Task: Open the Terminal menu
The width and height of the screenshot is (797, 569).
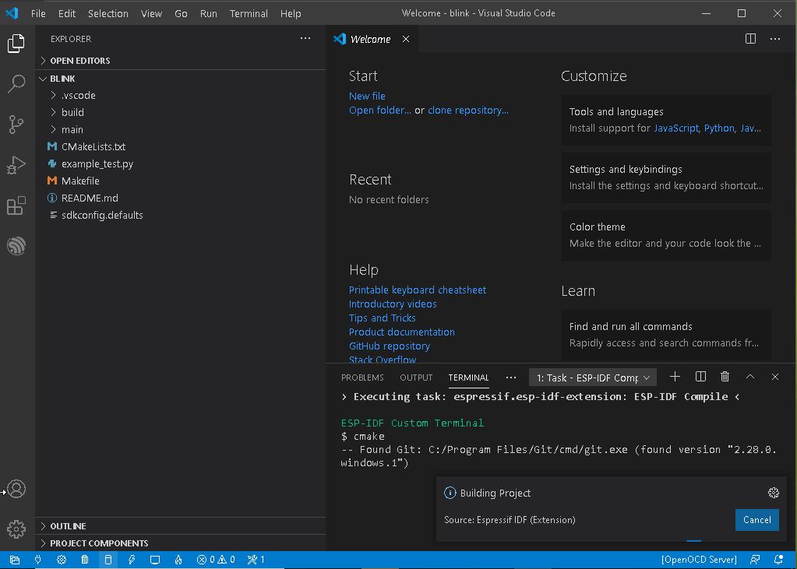Action: click(x=249, y=13)
